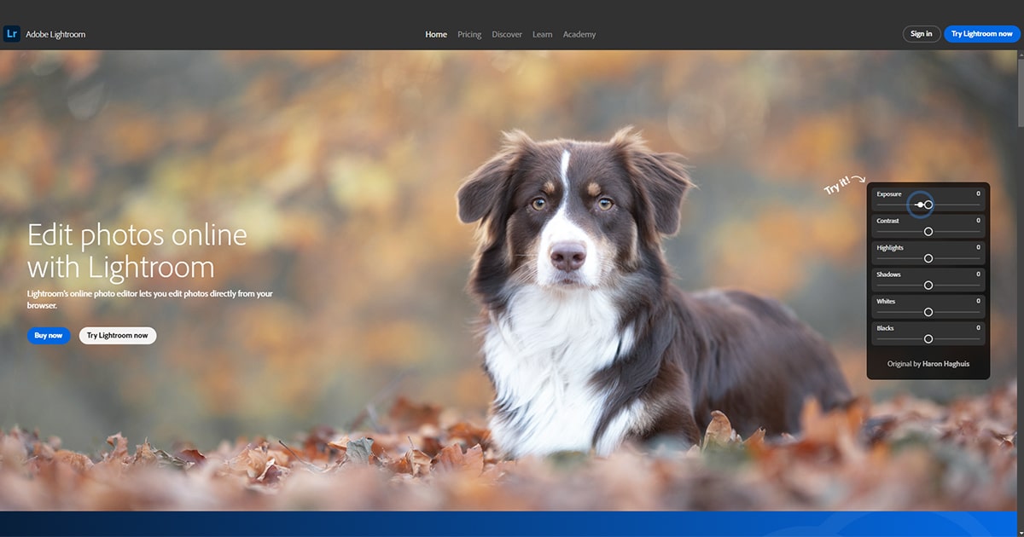Click the Contrast slider knob
This screenshot has height=537, width=1024.
928,232
